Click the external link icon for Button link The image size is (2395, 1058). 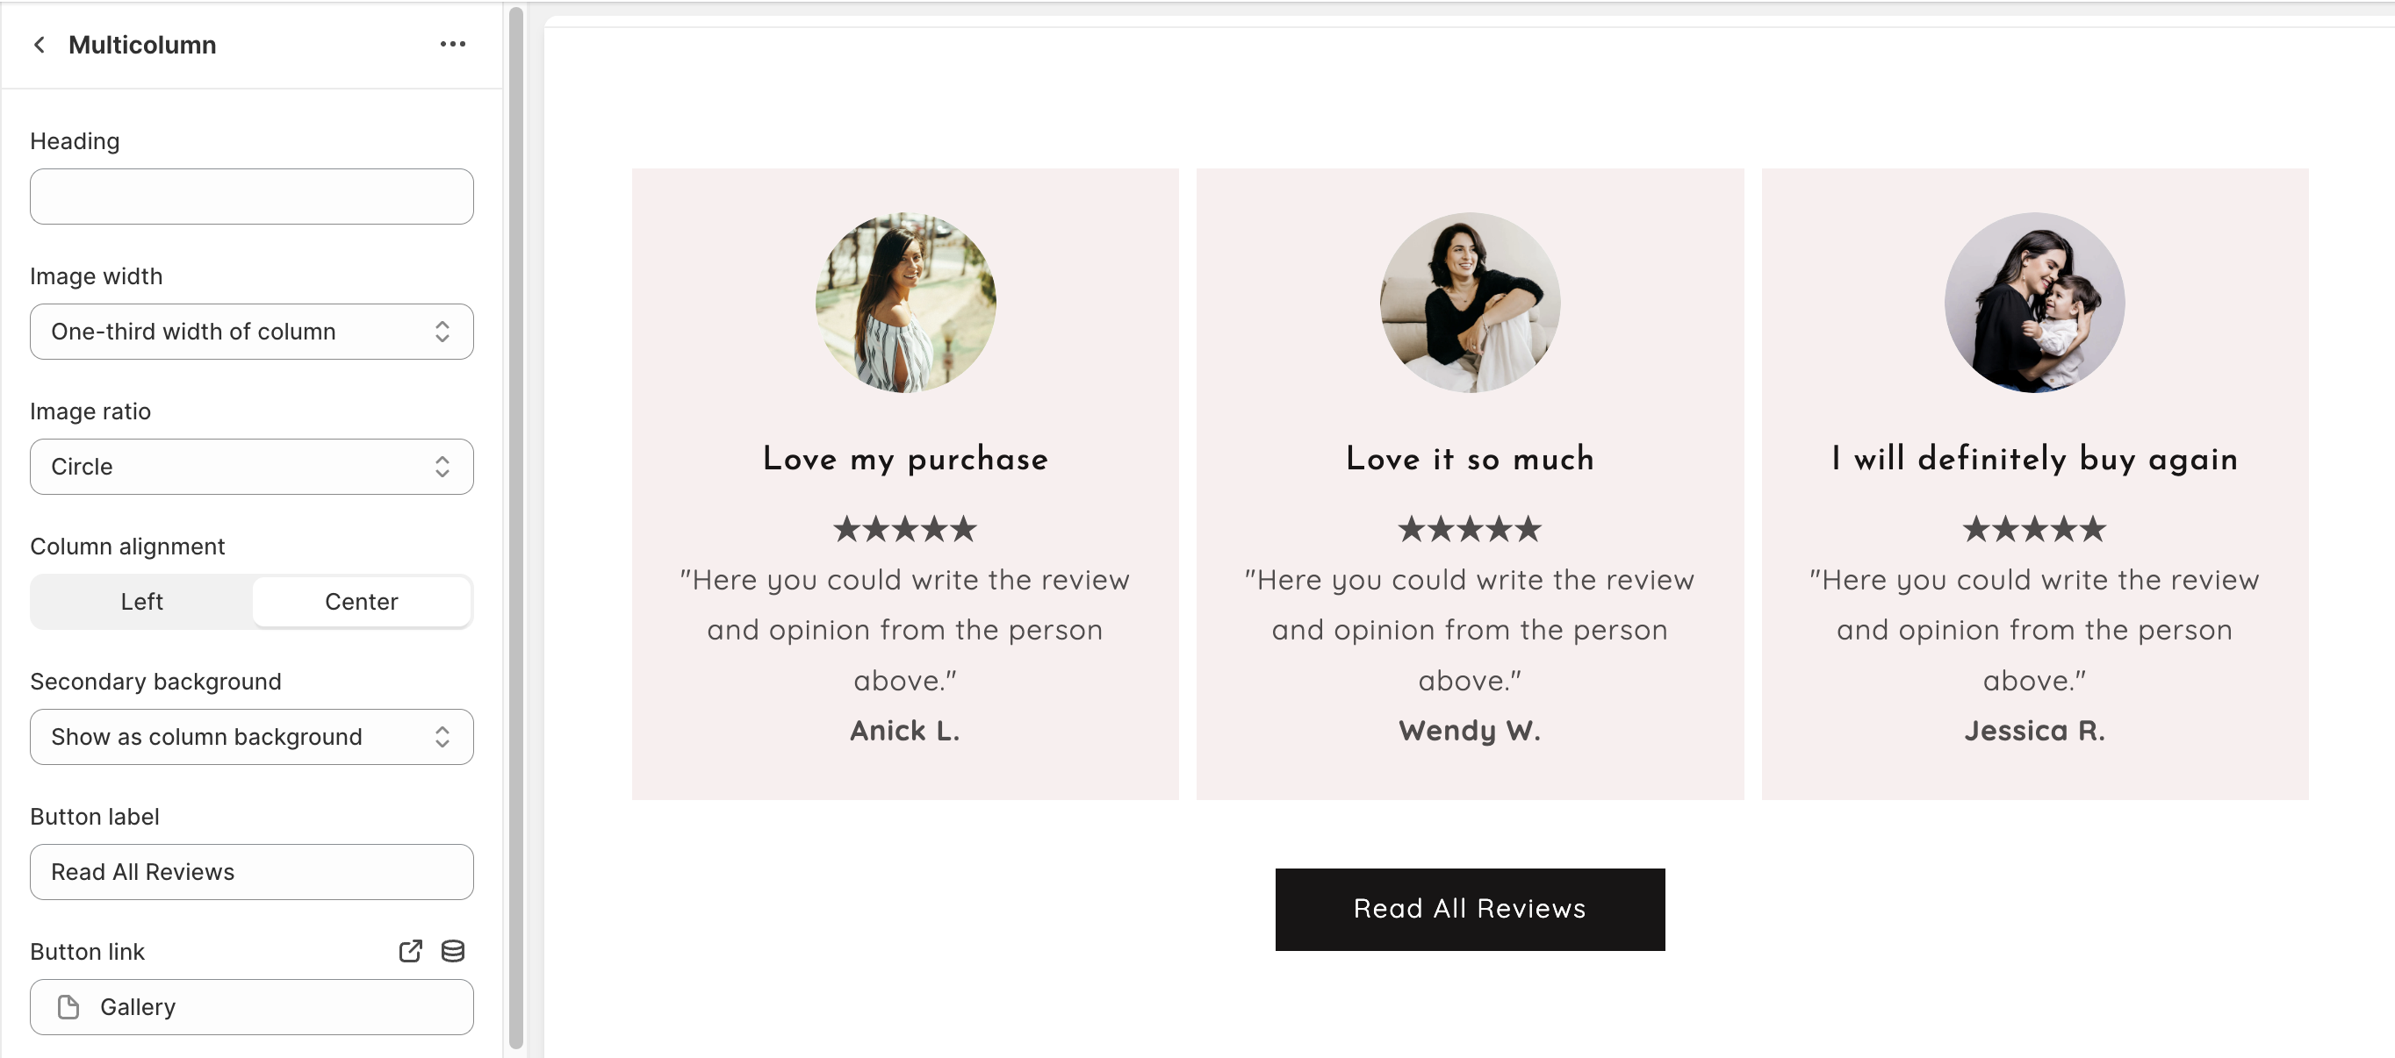pyautogui.click(x=410, y=951)
